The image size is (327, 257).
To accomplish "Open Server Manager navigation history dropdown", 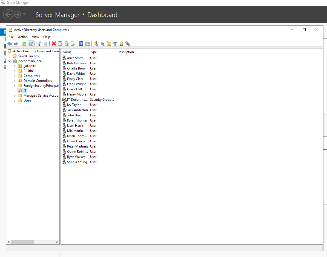I will pos(24,15).
